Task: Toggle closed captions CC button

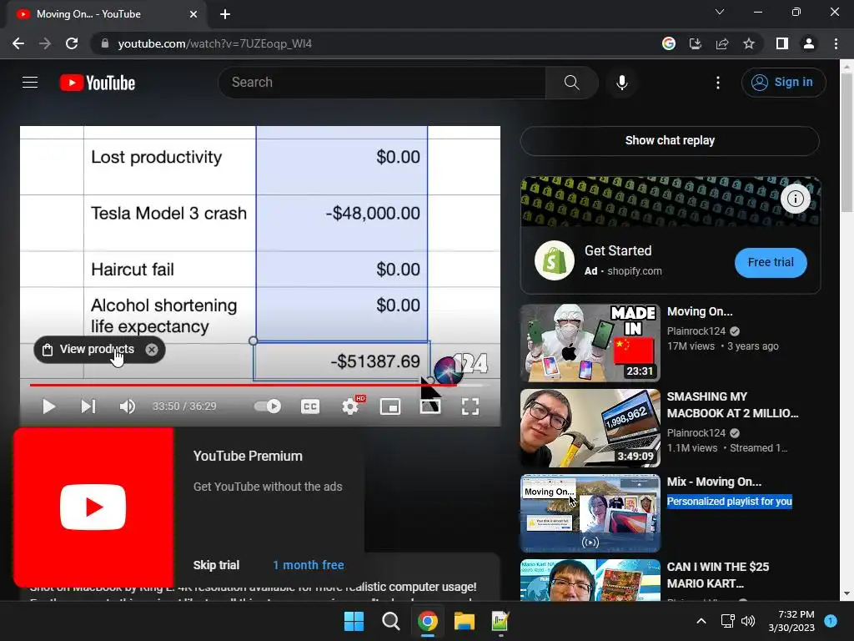Action: coord(310,406)
